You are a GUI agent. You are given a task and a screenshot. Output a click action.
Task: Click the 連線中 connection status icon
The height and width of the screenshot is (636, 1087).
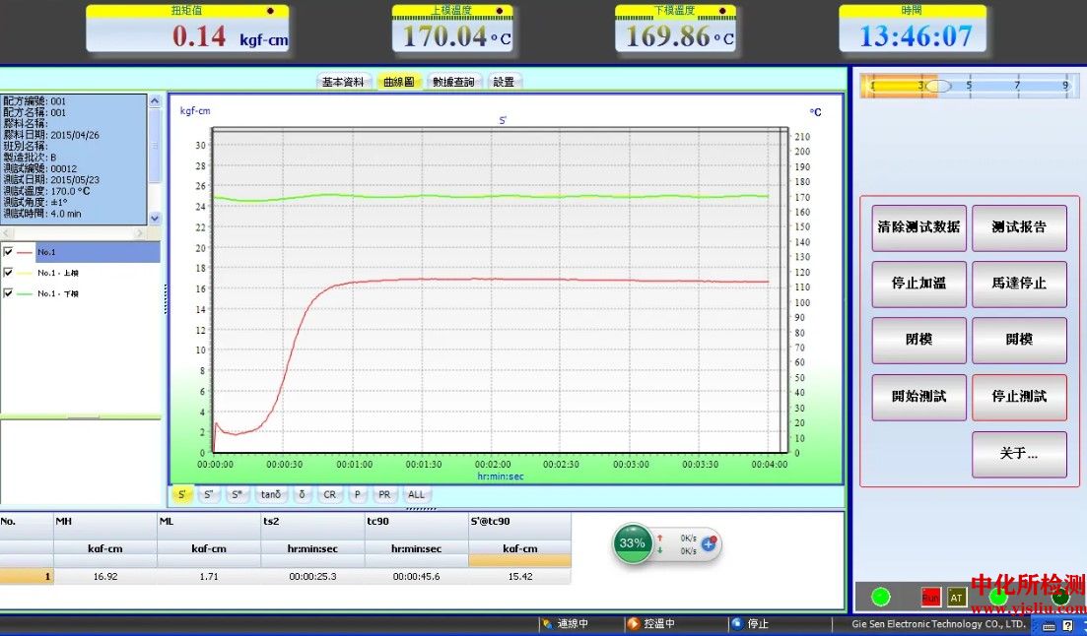pos(547,623)
